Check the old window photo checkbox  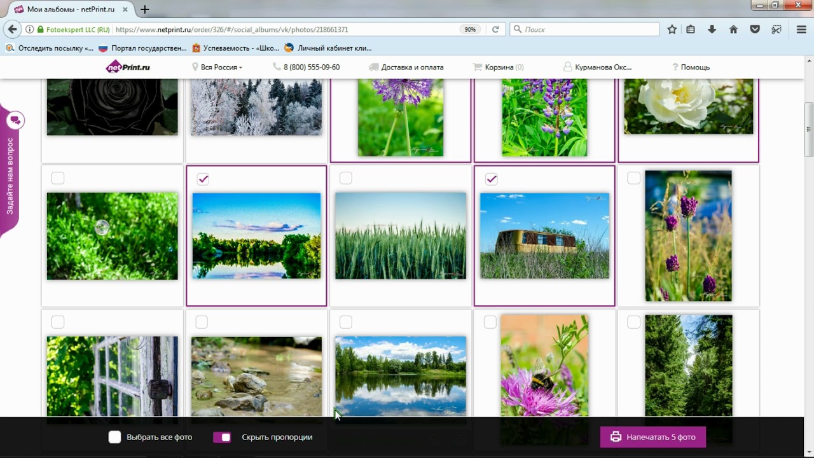pyautogui.click(x=57, y=322)
